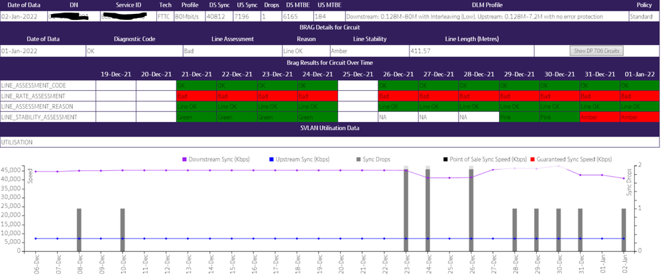Select the sync drop bar for 10-Dec
662x275 pixels.
coord(122,230)
